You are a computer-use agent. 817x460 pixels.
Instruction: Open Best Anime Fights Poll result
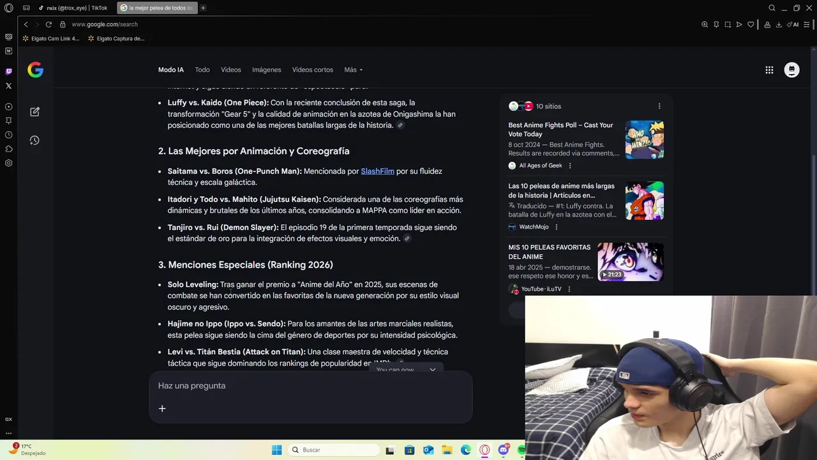tap(560, 130)
